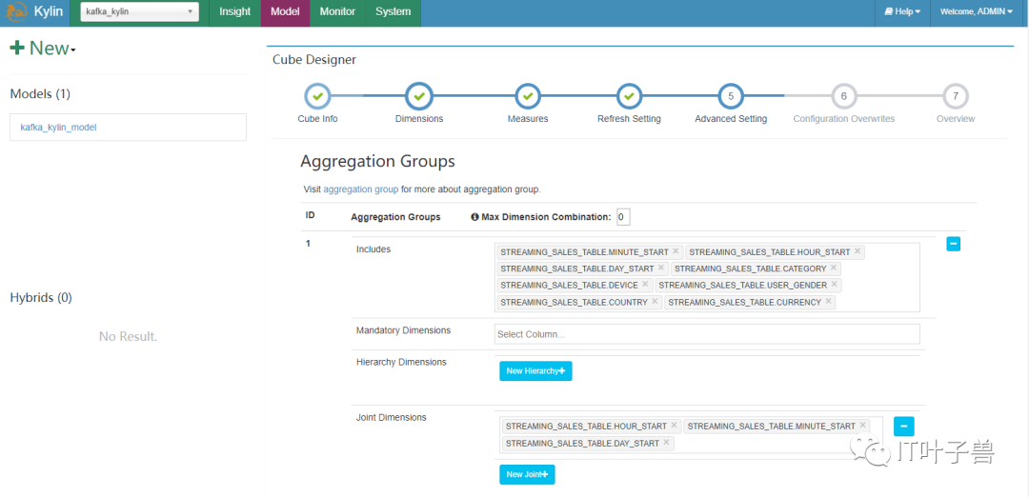Remove MINUTE_START tag from Includes
Viewport: 1029px width, 497px height.
point(676,251)
